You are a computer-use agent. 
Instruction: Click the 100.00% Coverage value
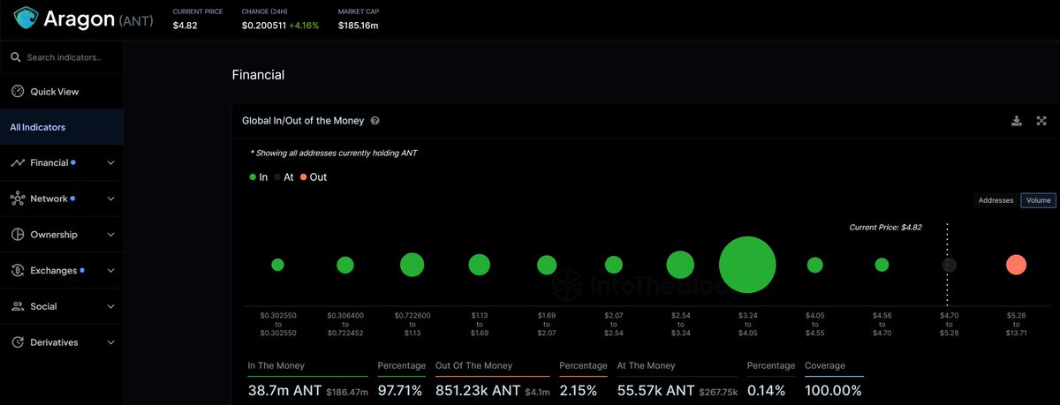pos(833,390)
